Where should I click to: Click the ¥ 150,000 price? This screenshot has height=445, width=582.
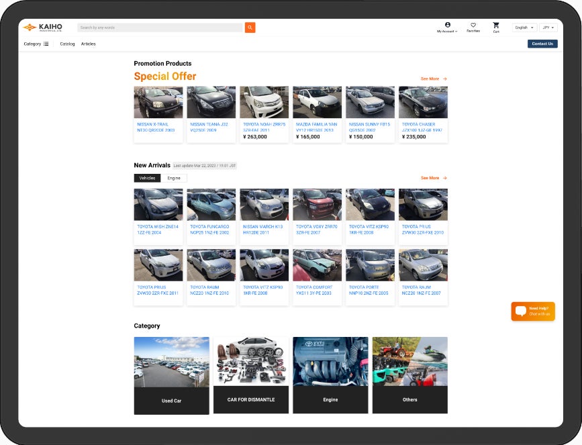click(x=360, y=137)
